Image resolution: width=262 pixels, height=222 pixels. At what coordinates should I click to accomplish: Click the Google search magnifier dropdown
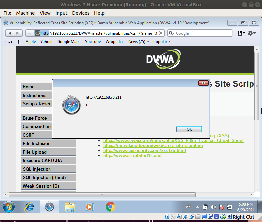click(171, 33)
